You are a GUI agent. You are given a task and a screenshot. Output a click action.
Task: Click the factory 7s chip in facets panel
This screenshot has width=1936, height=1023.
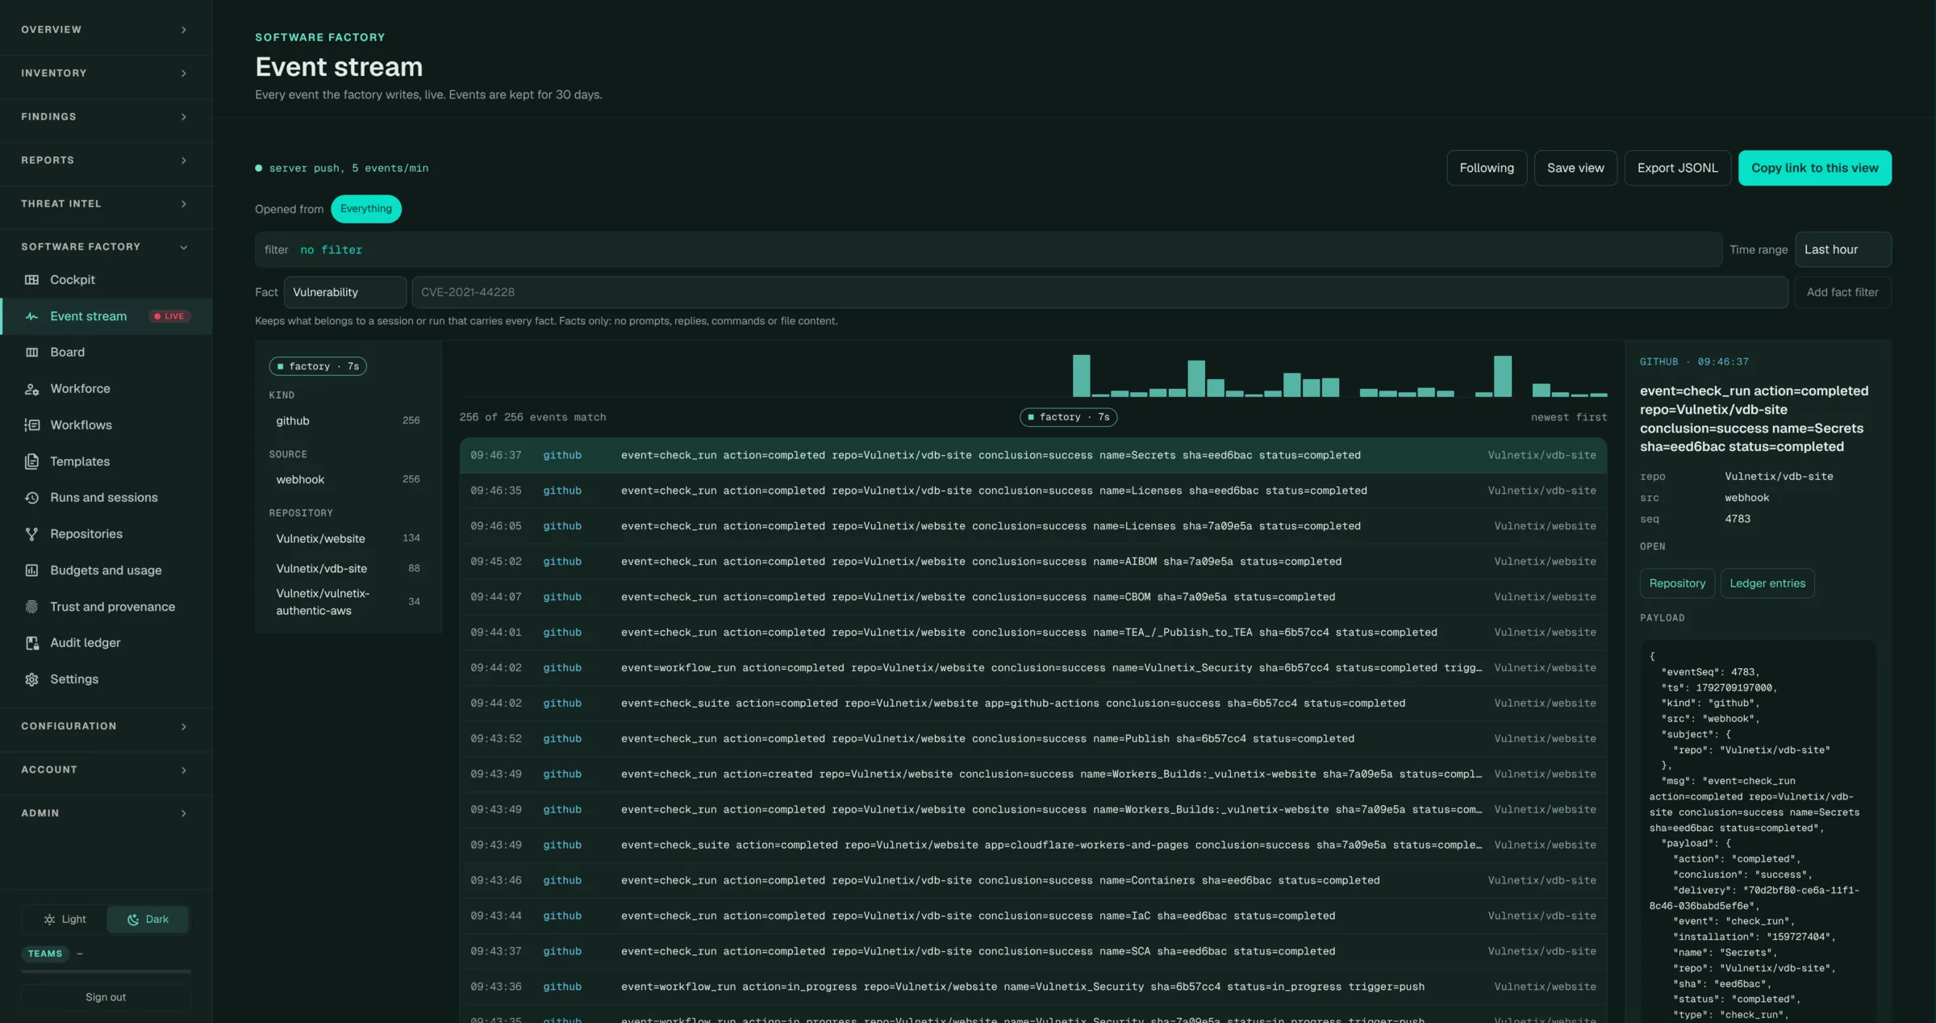coord(318,366)
